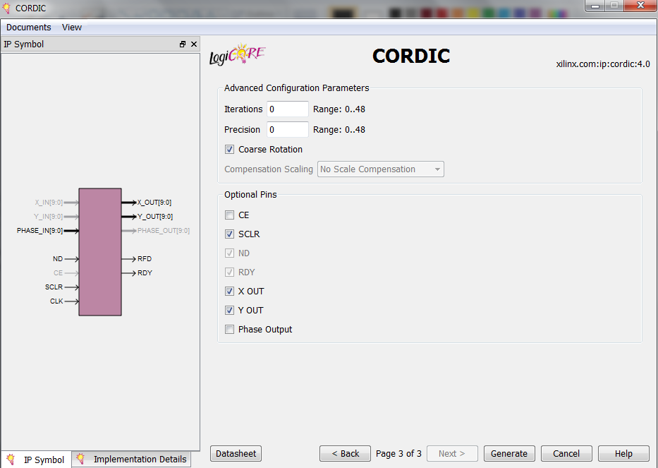Toggle the Coarse Rotation checkbox
The image size is (658, 468).
click(x=229, y=150)
